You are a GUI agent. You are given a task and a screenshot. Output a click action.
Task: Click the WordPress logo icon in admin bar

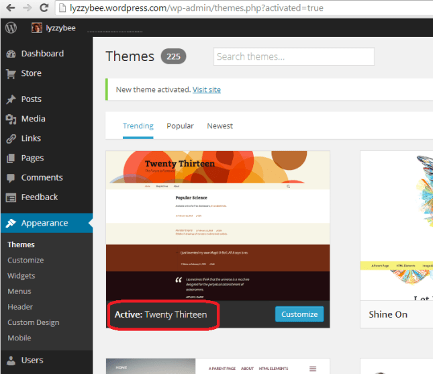point(11,28)
